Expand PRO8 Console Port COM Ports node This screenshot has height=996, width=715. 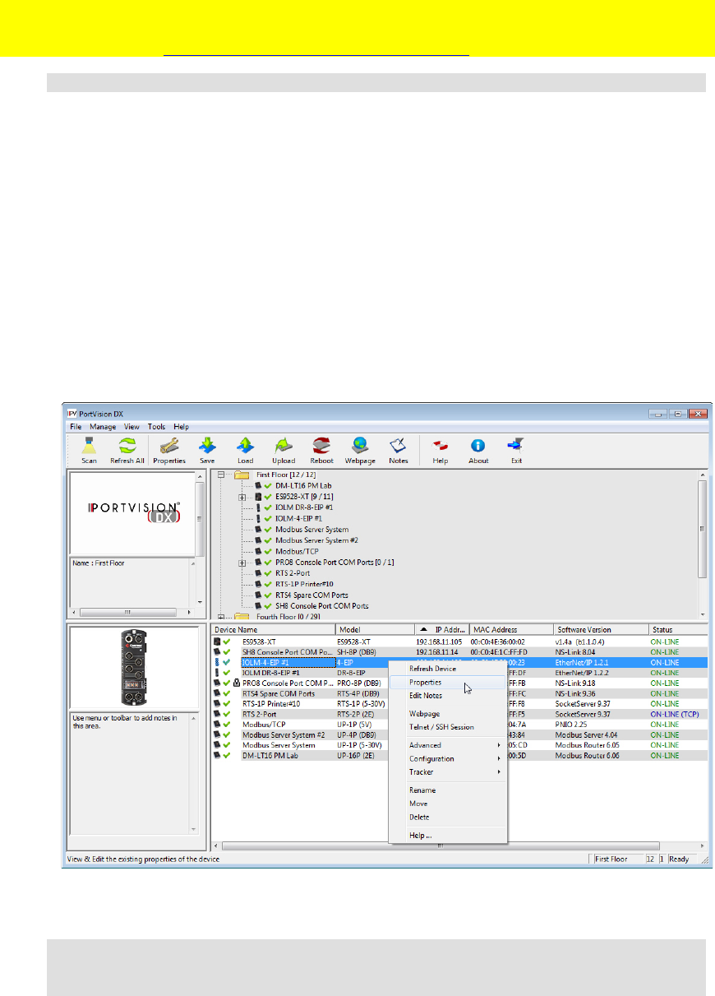(242, 563)
